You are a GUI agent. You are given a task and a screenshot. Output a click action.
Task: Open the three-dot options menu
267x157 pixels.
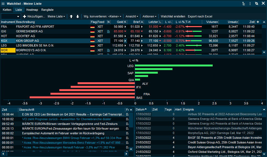[250, 4]
